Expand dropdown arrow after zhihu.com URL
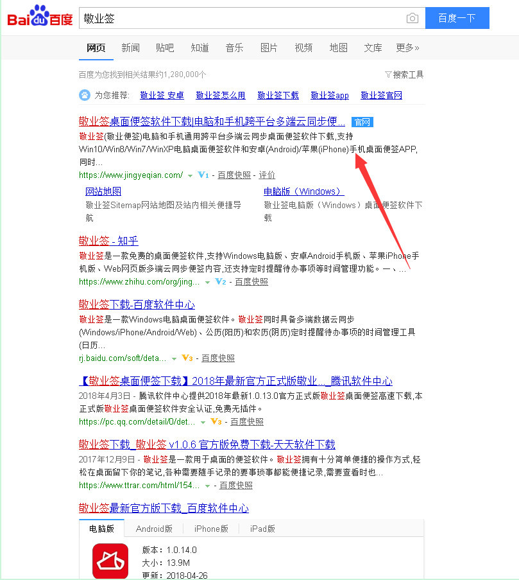Screen dimensions: 519x580 207,283
